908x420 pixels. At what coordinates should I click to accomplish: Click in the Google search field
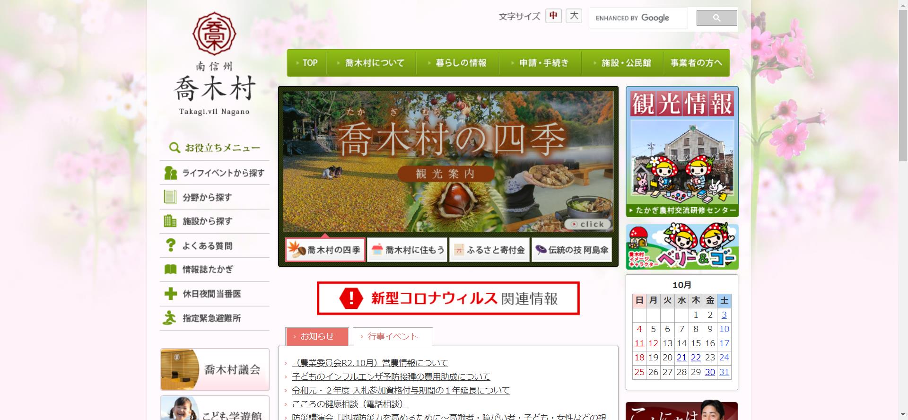click(x=638, y=18)
